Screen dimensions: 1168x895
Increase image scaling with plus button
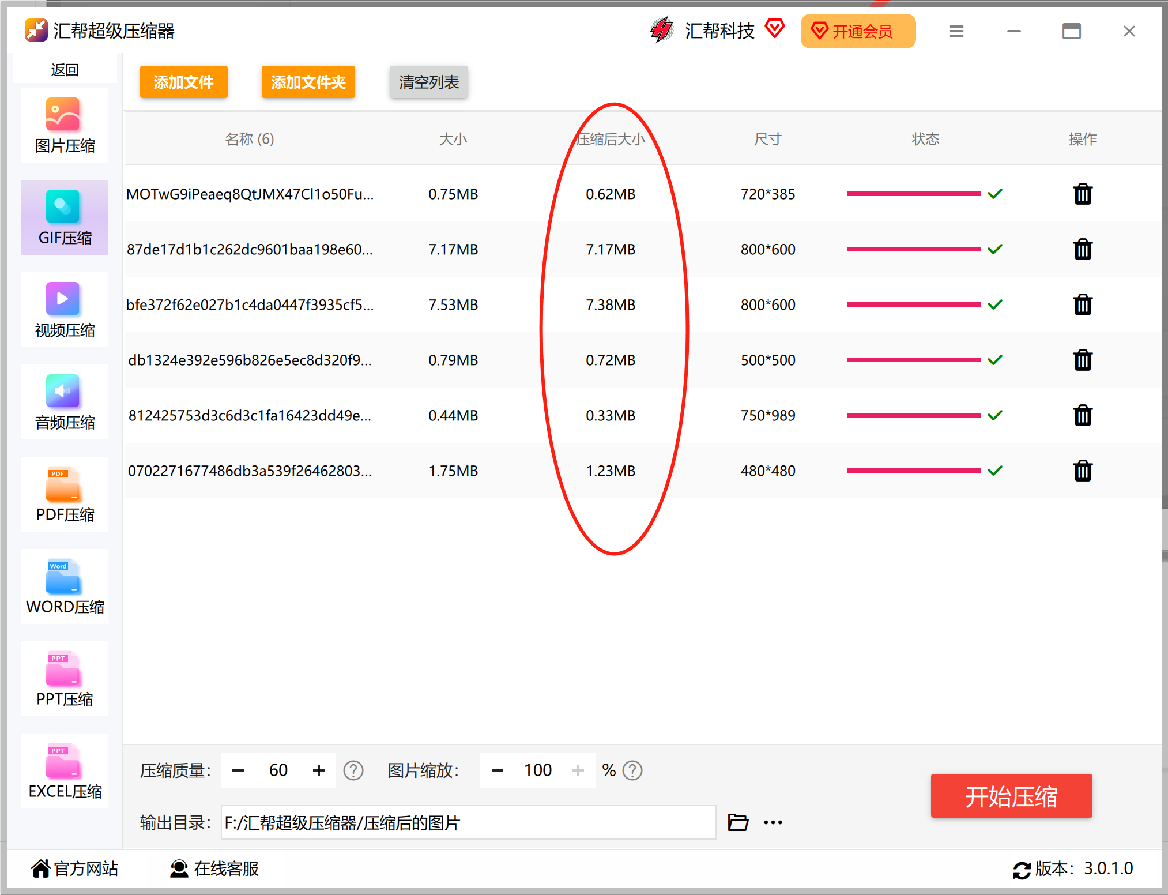coord(578,770)
